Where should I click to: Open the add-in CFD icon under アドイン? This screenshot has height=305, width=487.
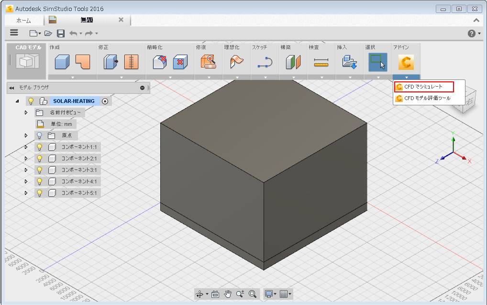click(x=406, y=62)
